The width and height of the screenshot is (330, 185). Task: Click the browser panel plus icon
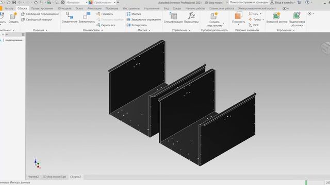[x=7, y=34]
